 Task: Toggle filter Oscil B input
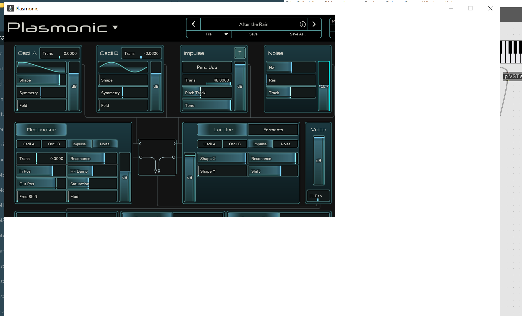(235, 144)
